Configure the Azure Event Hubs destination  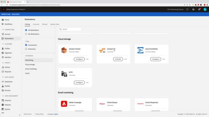pos(155,59)
